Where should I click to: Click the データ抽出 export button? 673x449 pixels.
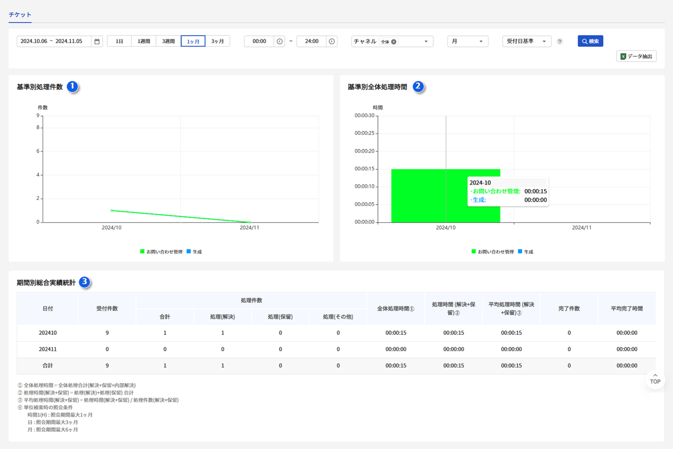click(636, 56)
